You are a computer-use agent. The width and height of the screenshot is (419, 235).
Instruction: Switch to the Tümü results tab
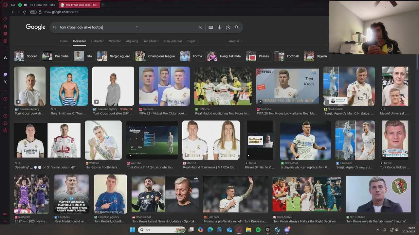64,41
